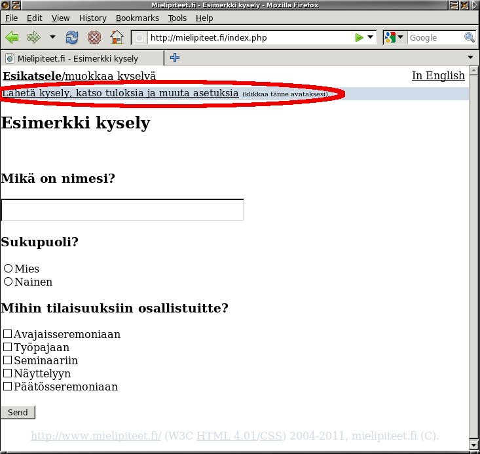Open the HTML 4.01 validation link
This screenshot has width=480, height=454.
tap(226, 436)
